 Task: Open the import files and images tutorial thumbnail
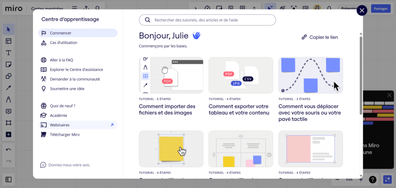[171, 75]
